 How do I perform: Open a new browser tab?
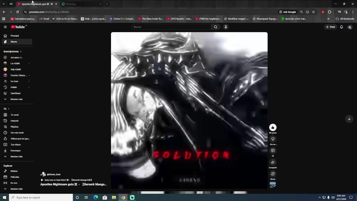pyautogui.click(x=107, y=4)
